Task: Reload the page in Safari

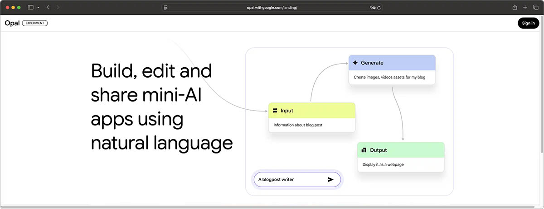Action: tap(379, 8)
